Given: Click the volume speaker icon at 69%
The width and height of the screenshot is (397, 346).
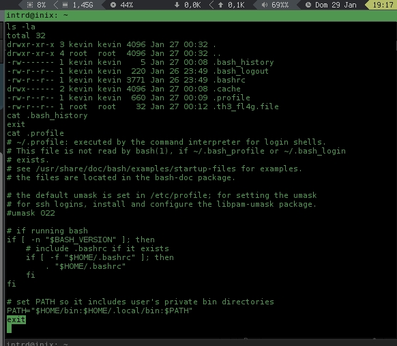Looking at the screenshot, I should (265, 5).
